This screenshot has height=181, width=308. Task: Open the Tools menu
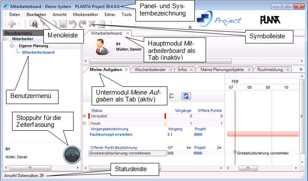pyautogui.click(x=126, y=14)
